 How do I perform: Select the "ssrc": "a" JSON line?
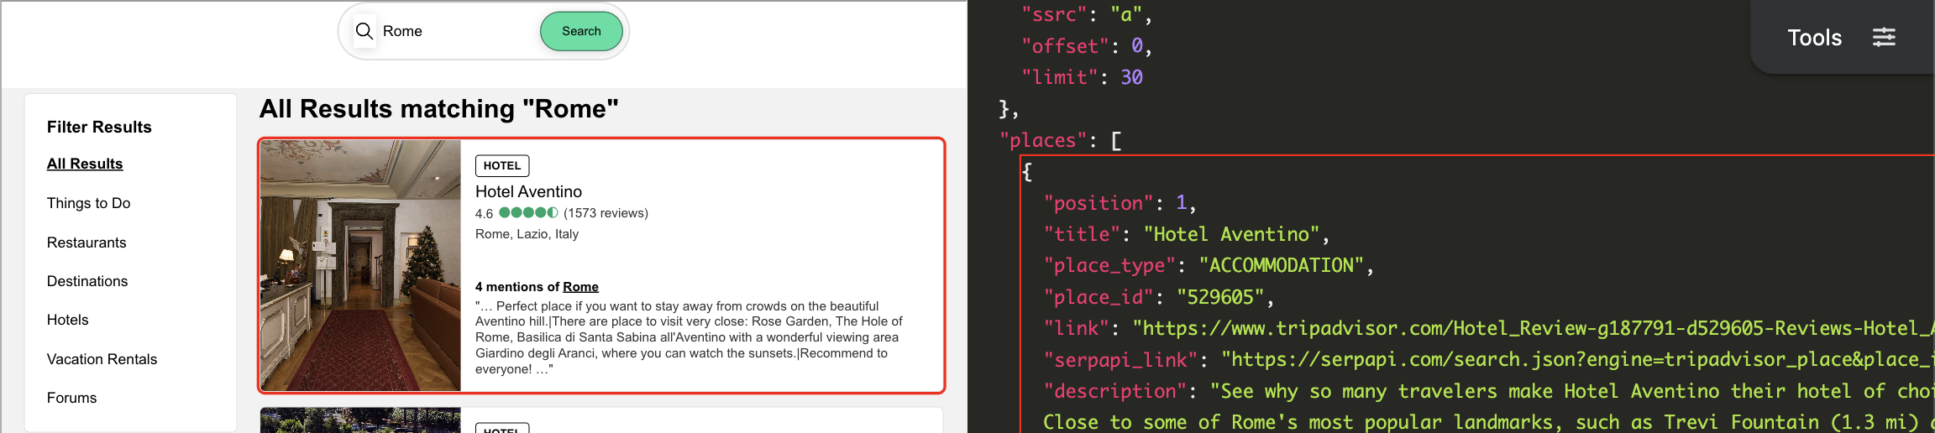(x=1086, y=14)
